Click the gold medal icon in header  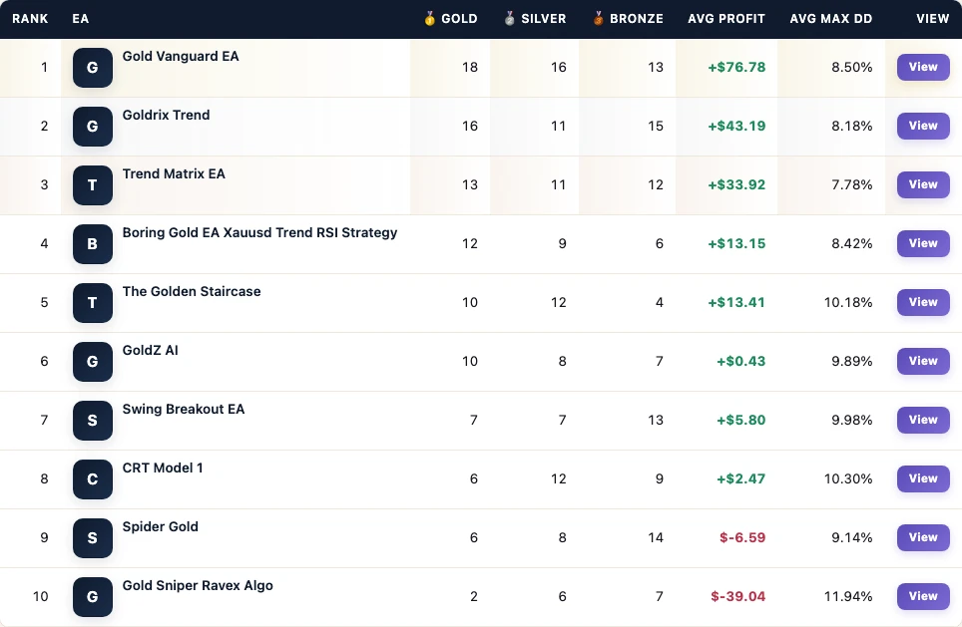[x=429, y=18]
